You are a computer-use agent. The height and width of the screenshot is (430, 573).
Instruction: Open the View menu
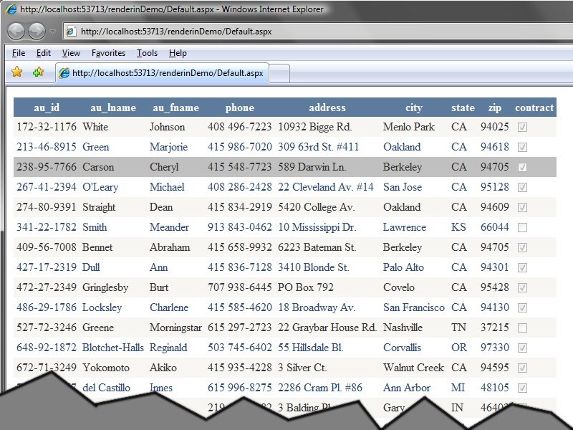tap(71, 53)
